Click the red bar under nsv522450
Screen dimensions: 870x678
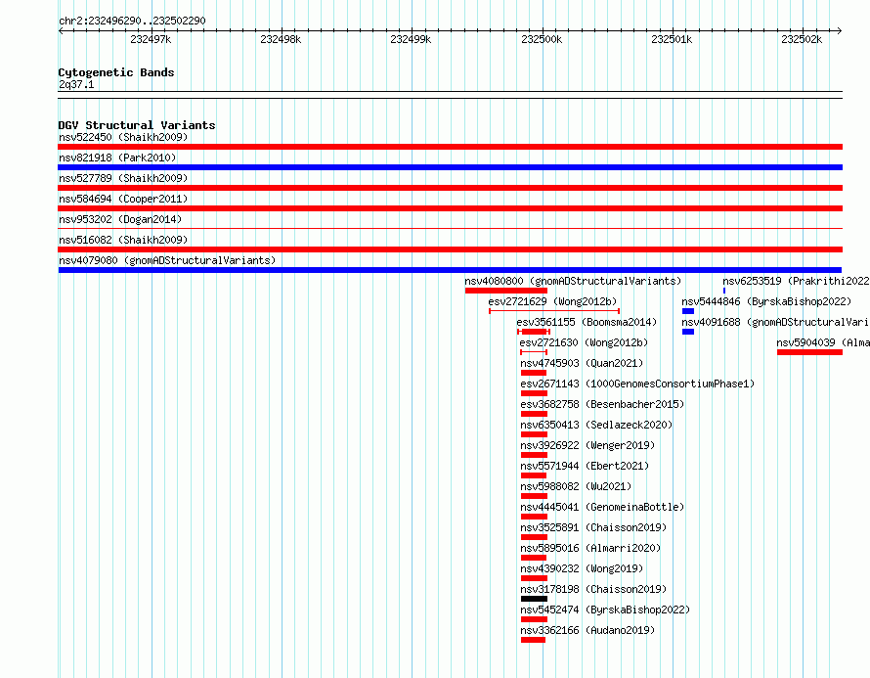click(x=450, y=147)
